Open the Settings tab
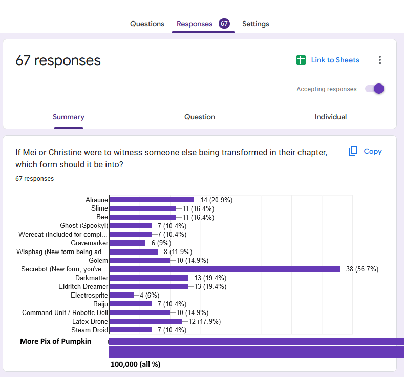 point(256,24)
